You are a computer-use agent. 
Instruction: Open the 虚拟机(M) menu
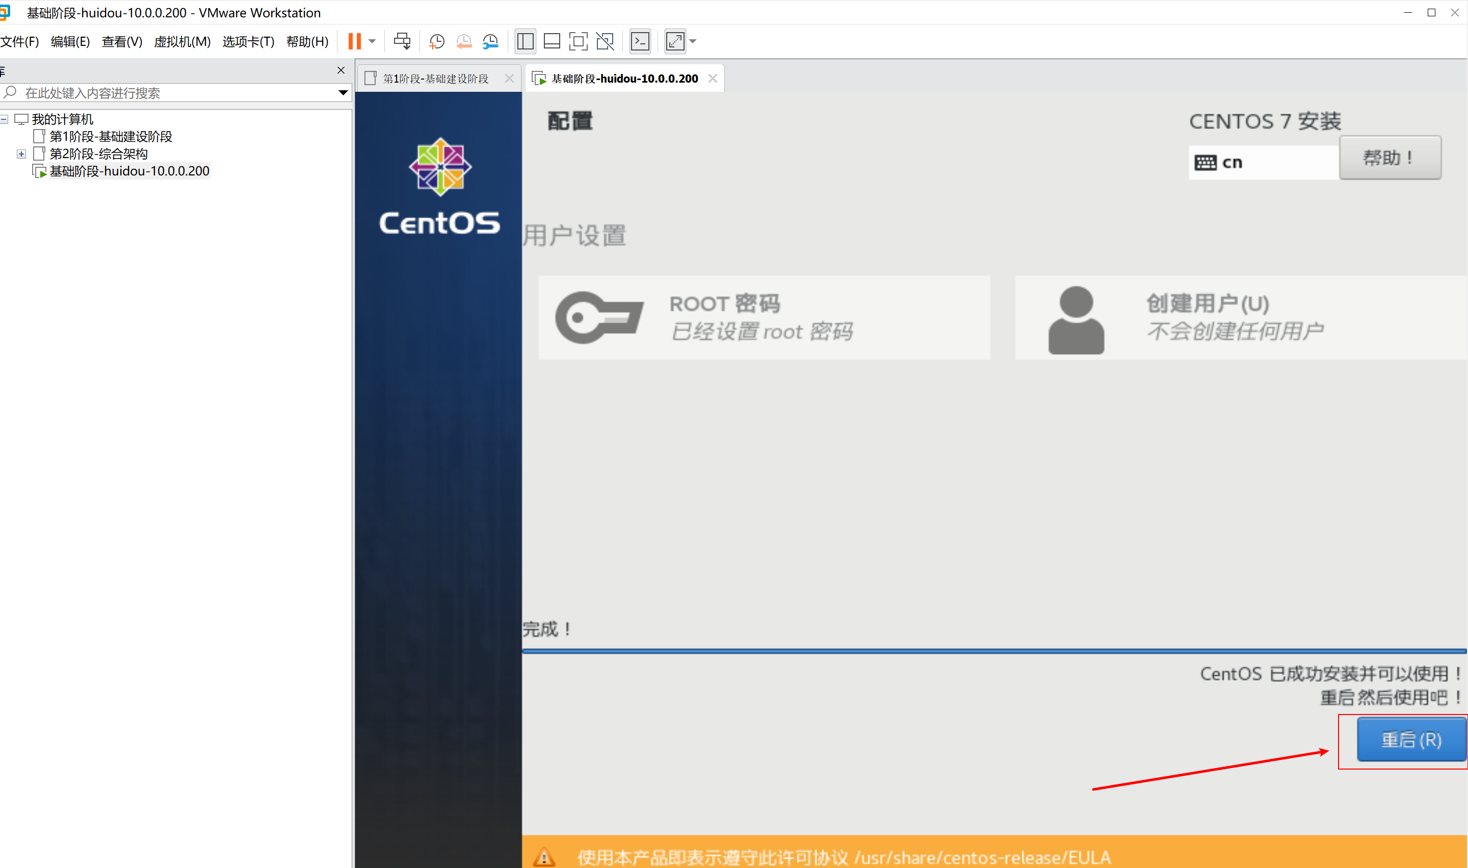[182, 41]
